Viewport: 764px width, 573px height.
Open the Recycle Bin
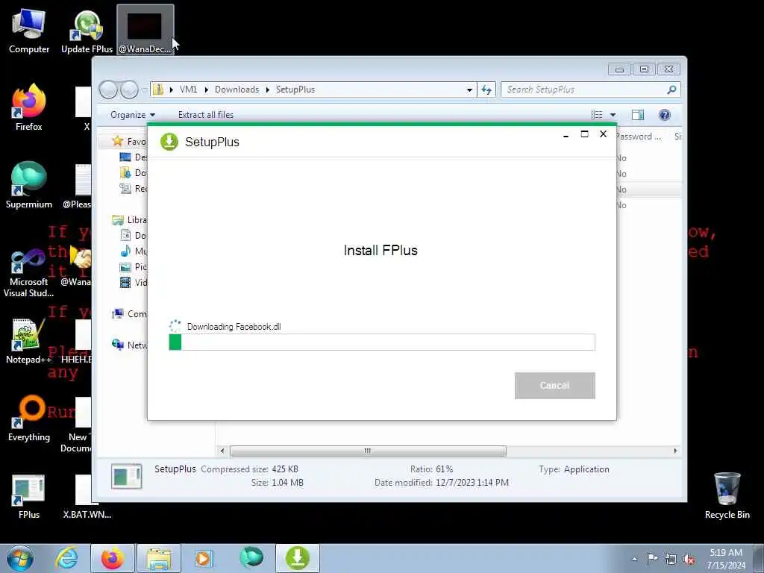[x=727, y=495]
